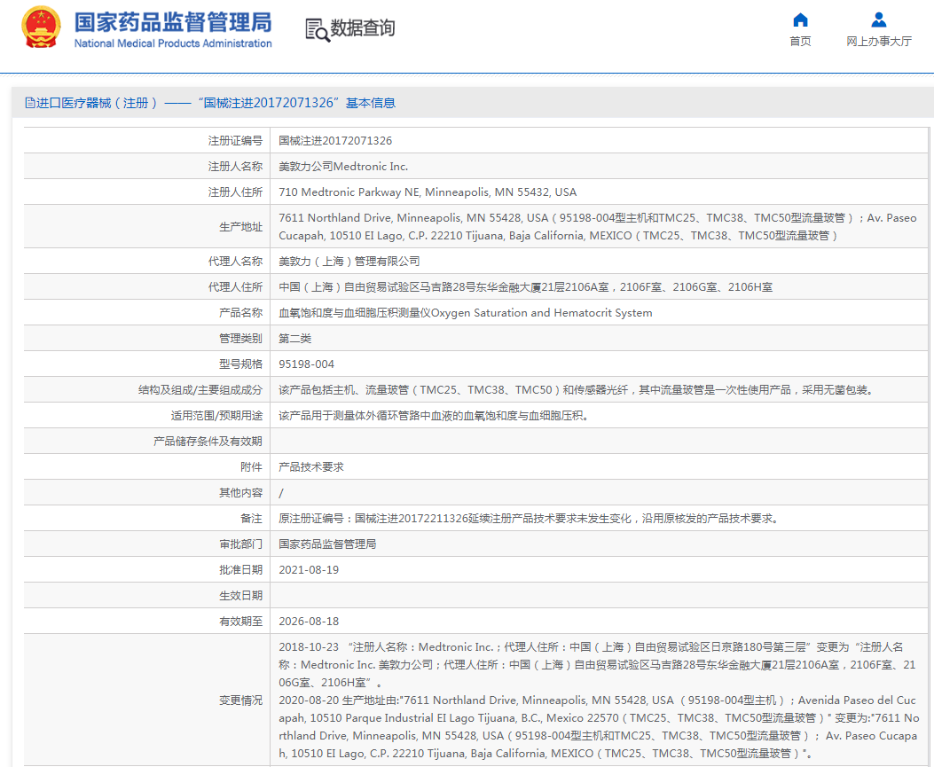This screenshot has height=767, width=934.
Task: Click registration number 国械注进20172071326 in table
Action: (x=335, y=141)
